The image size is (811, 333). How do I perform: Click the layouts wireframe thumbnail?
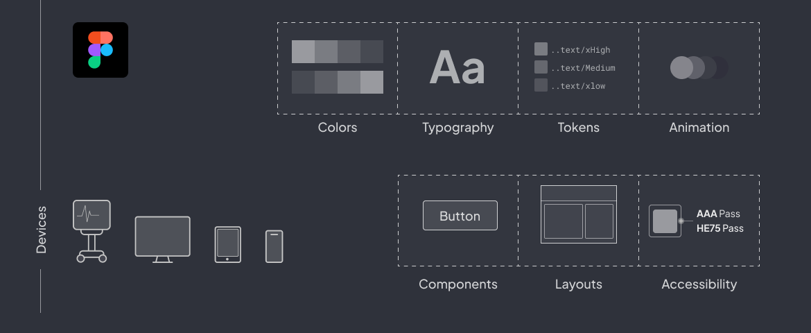pyautogui.click(x=578, y=214)
